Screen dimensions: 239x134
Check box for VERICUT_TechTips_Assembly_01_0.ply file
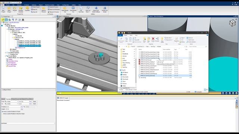[x=139, y=52]
